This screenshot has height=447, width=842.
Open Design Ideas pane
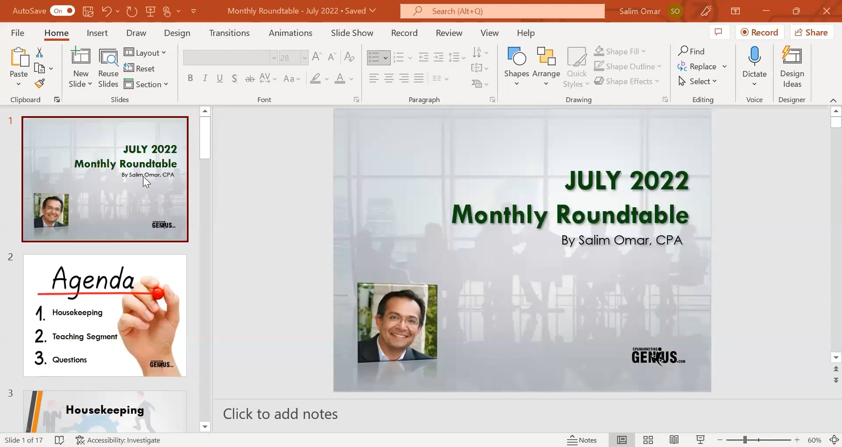(x=792, y=66)
